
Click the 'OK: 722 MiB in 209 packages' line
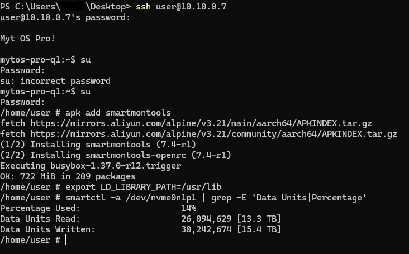tap(68, 176)
